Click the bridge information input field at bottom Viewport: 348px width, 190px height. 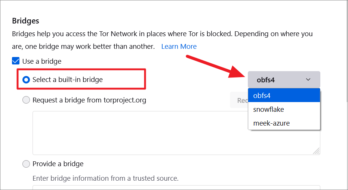click(176, 187)
